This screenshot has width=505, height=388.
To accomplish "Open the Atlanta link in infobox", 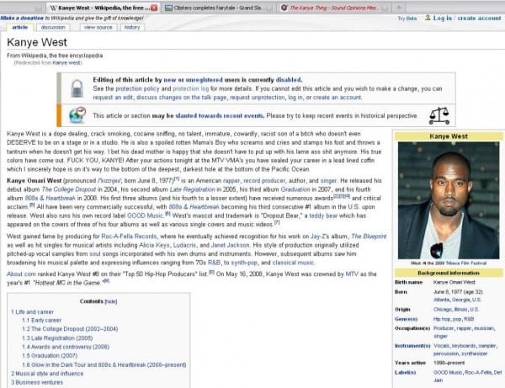I will pos(441,300).
